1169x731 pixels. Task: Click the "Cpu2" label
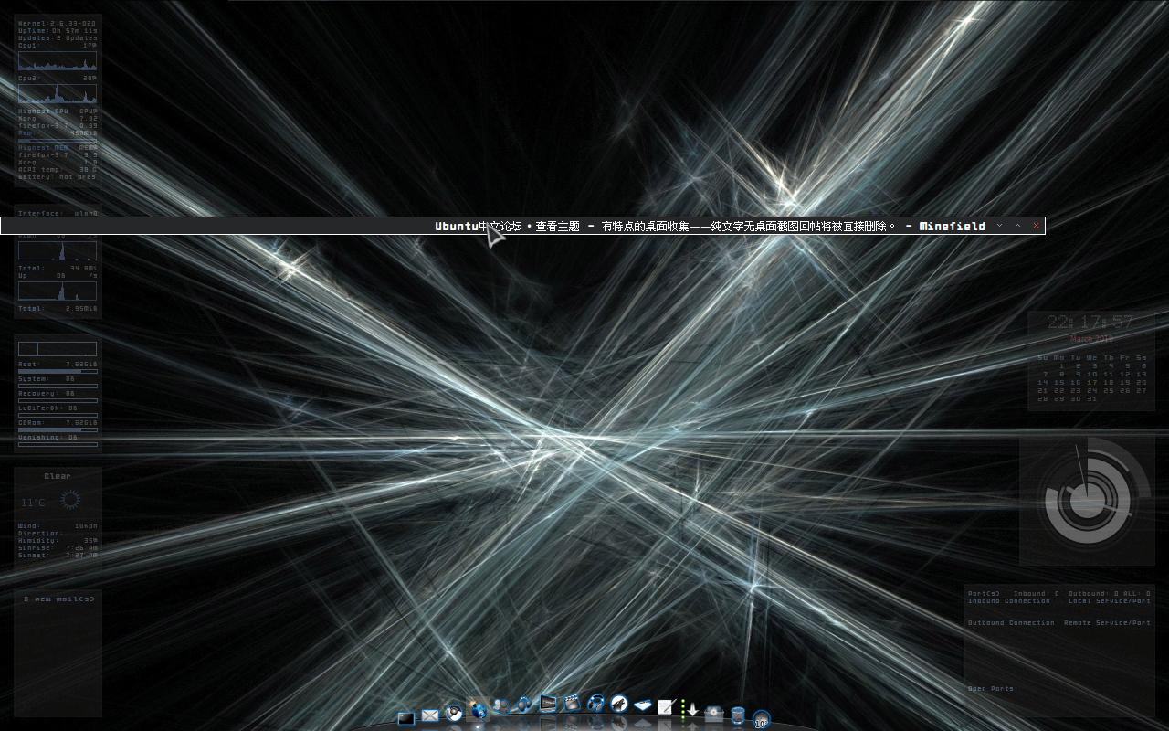point(28,78)
